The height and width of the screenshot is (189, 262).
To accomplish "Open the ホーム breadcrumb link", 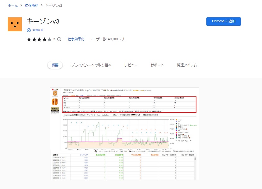I will click(x=13, y=6).
